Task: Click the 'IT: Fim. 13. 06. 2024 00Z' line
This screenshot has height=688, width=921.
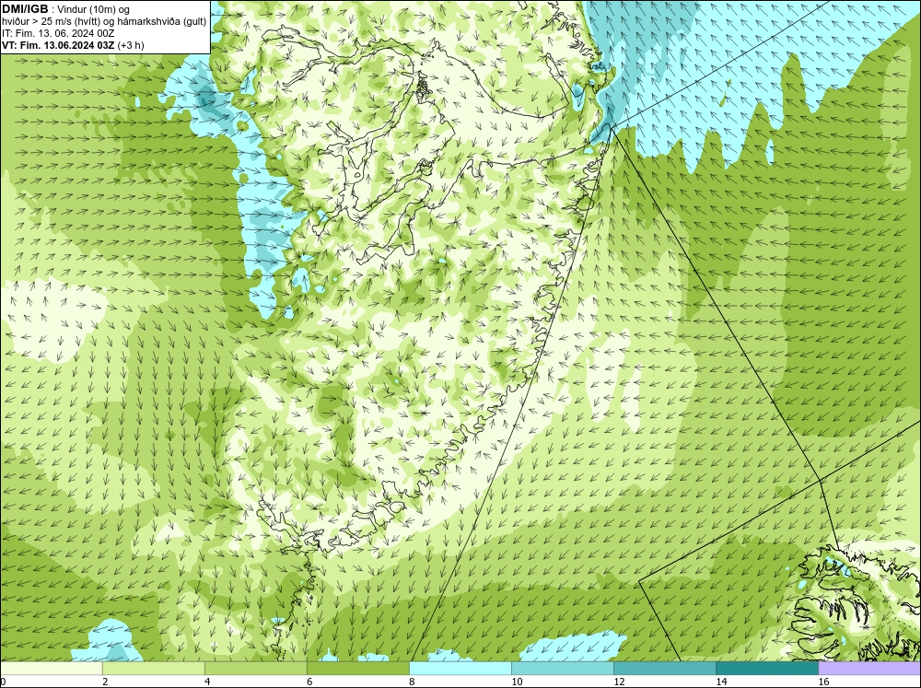Action: pyautogui.click(x=58, y=33)
